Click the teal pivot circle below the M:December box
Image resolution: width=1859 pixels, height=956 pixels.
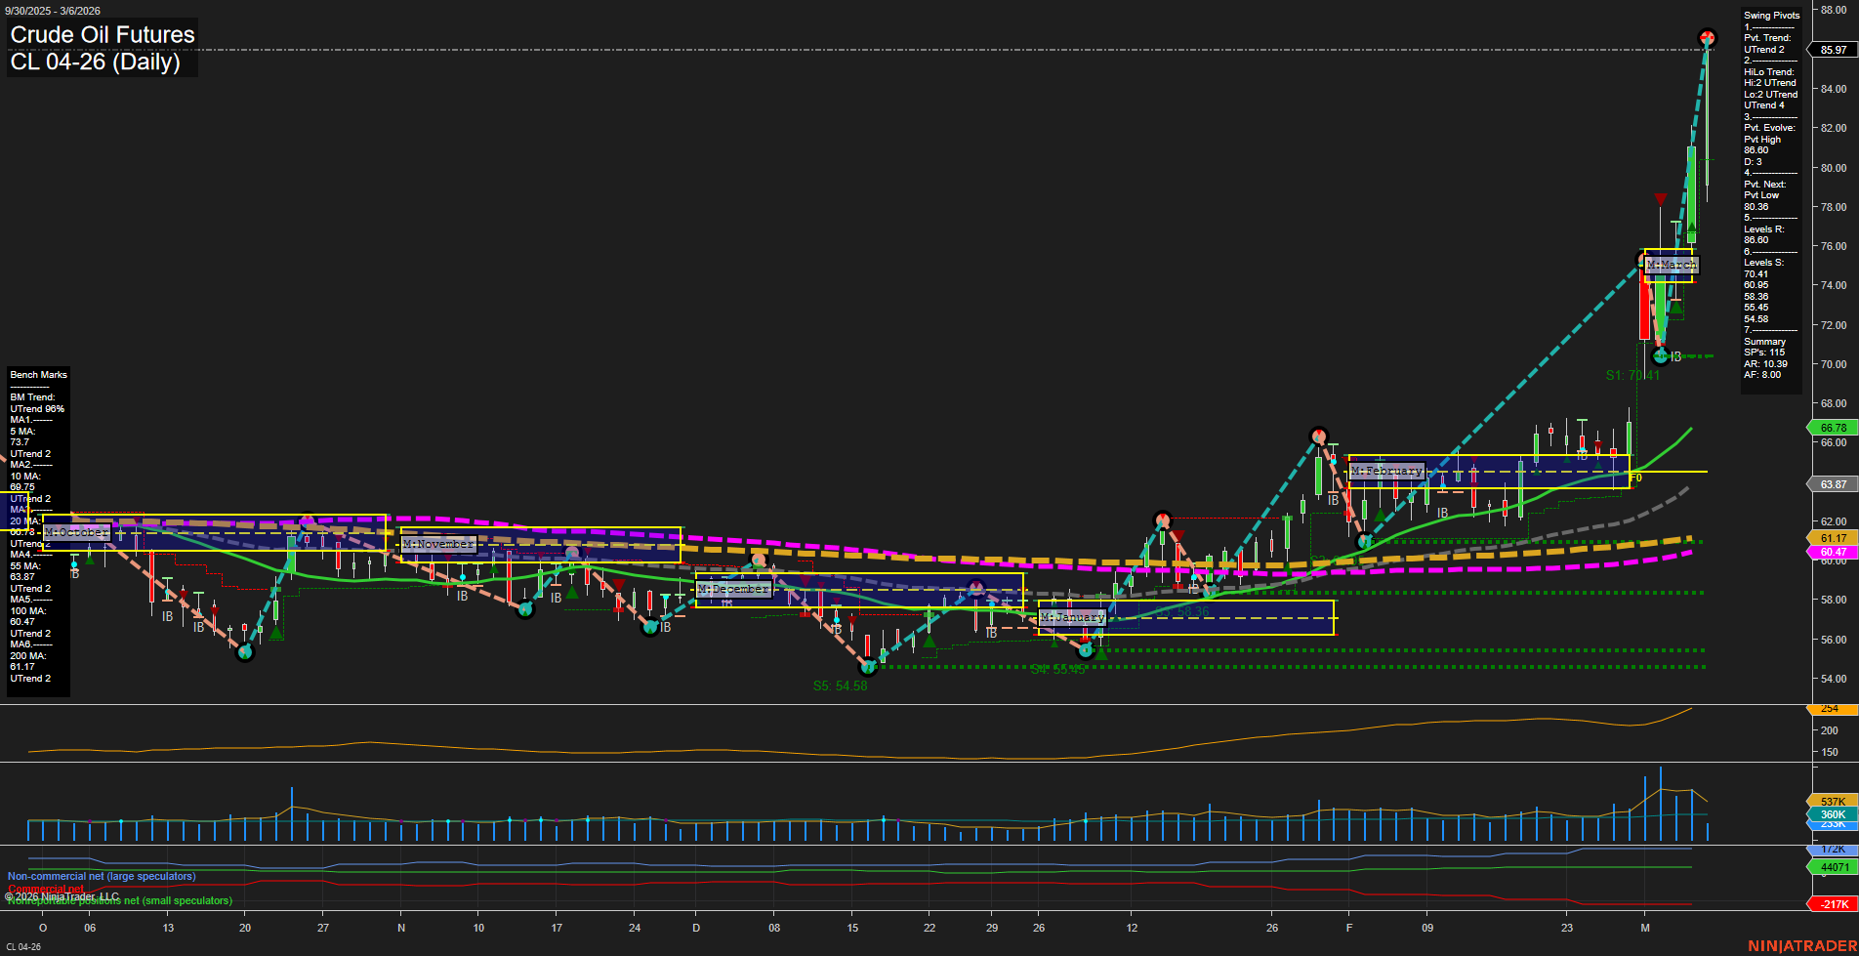tap(650, 627)
